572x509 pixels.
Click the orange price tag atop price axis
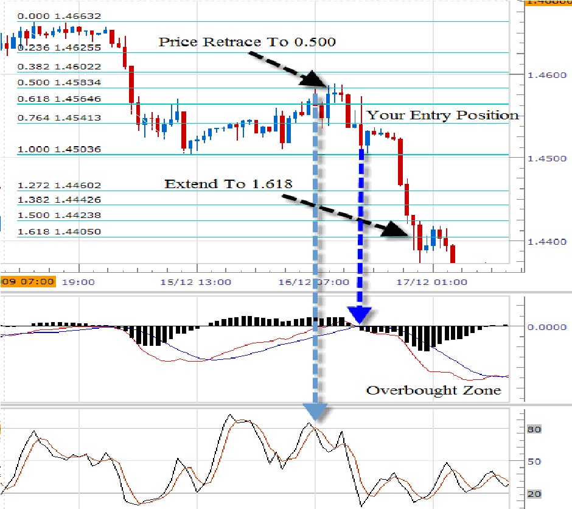click(548, 2)
